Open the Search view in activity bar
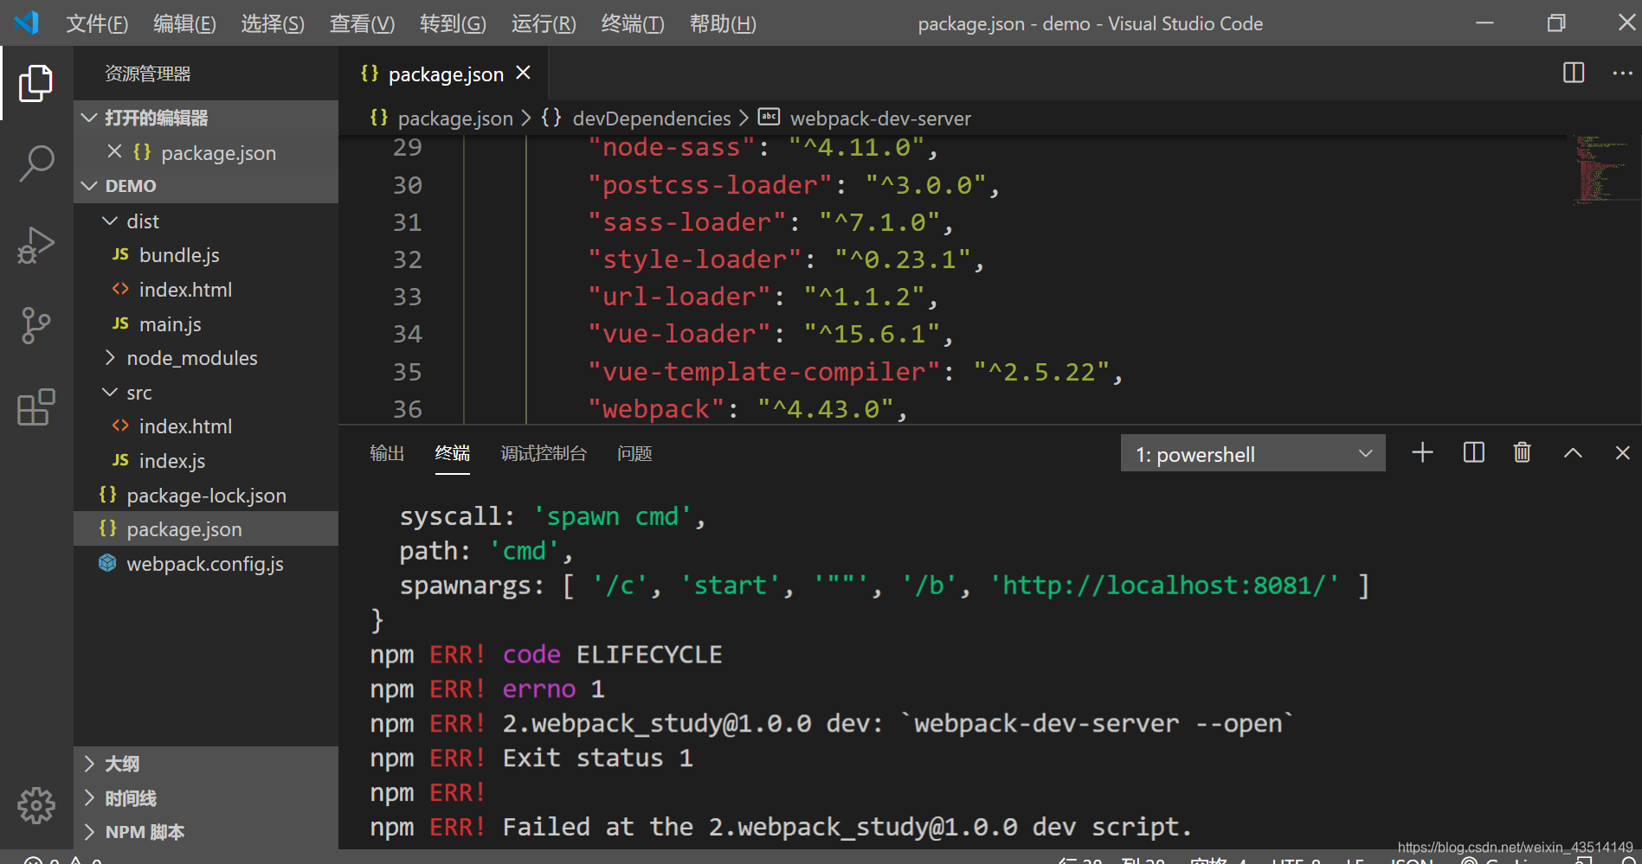1642x864 pixels. pos(35,163)
